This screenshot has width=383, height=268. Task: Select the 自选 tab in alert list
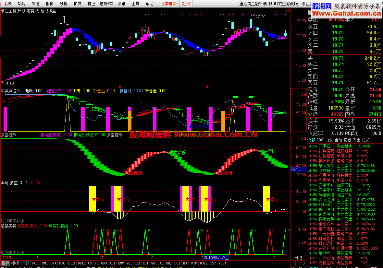coord(329,140)
